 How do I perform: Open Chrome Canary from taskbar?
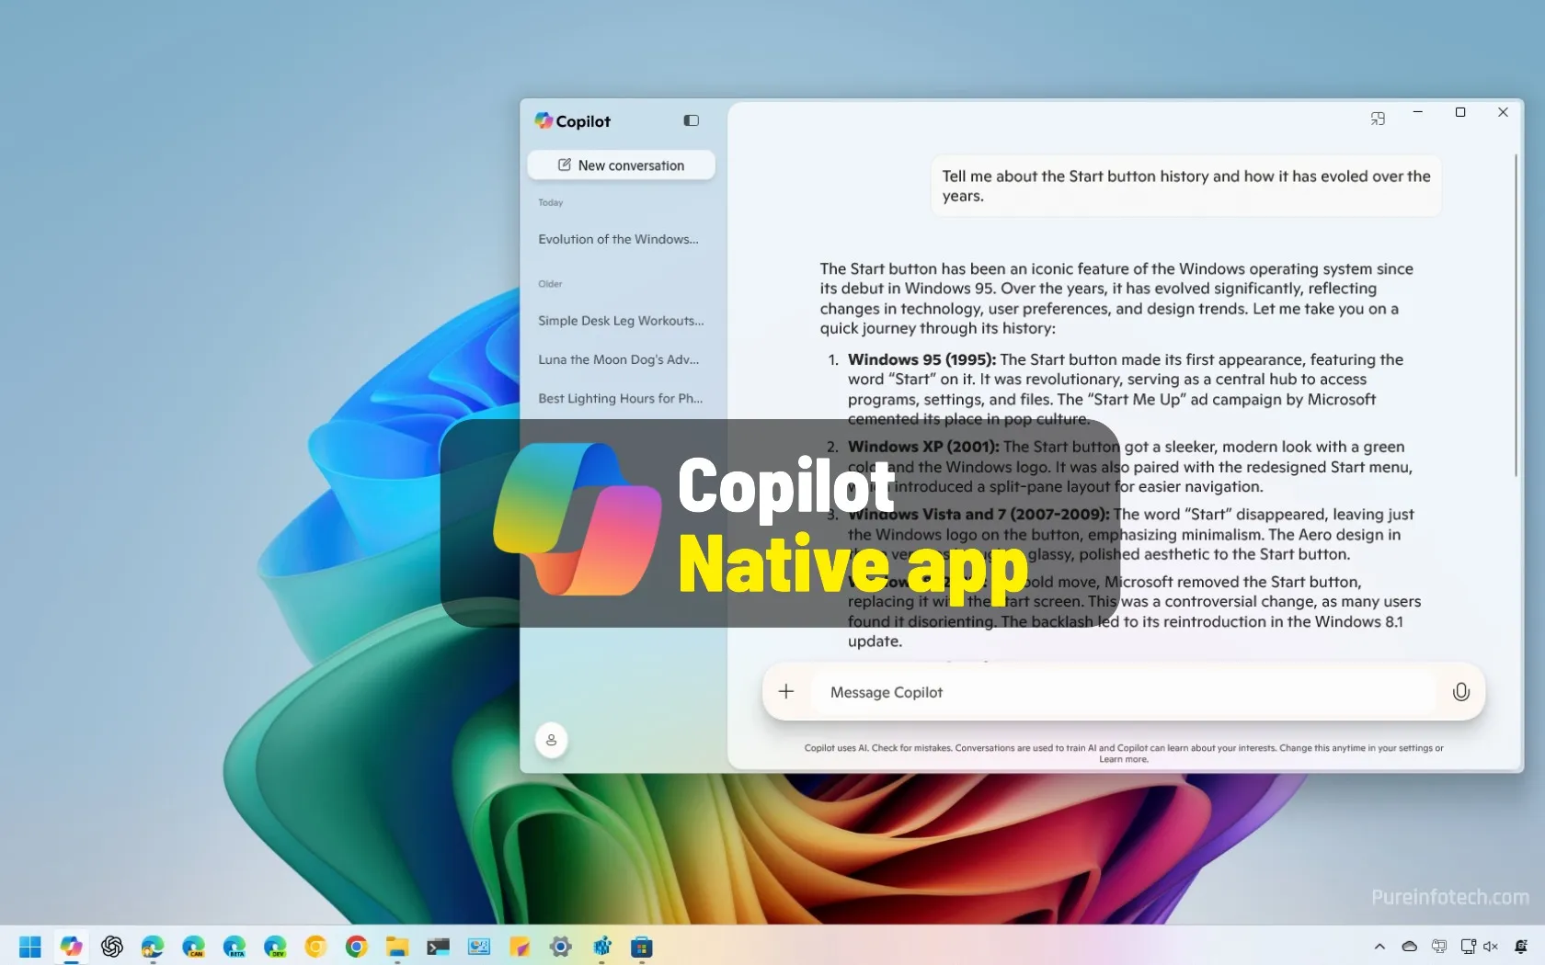[315, 947]
